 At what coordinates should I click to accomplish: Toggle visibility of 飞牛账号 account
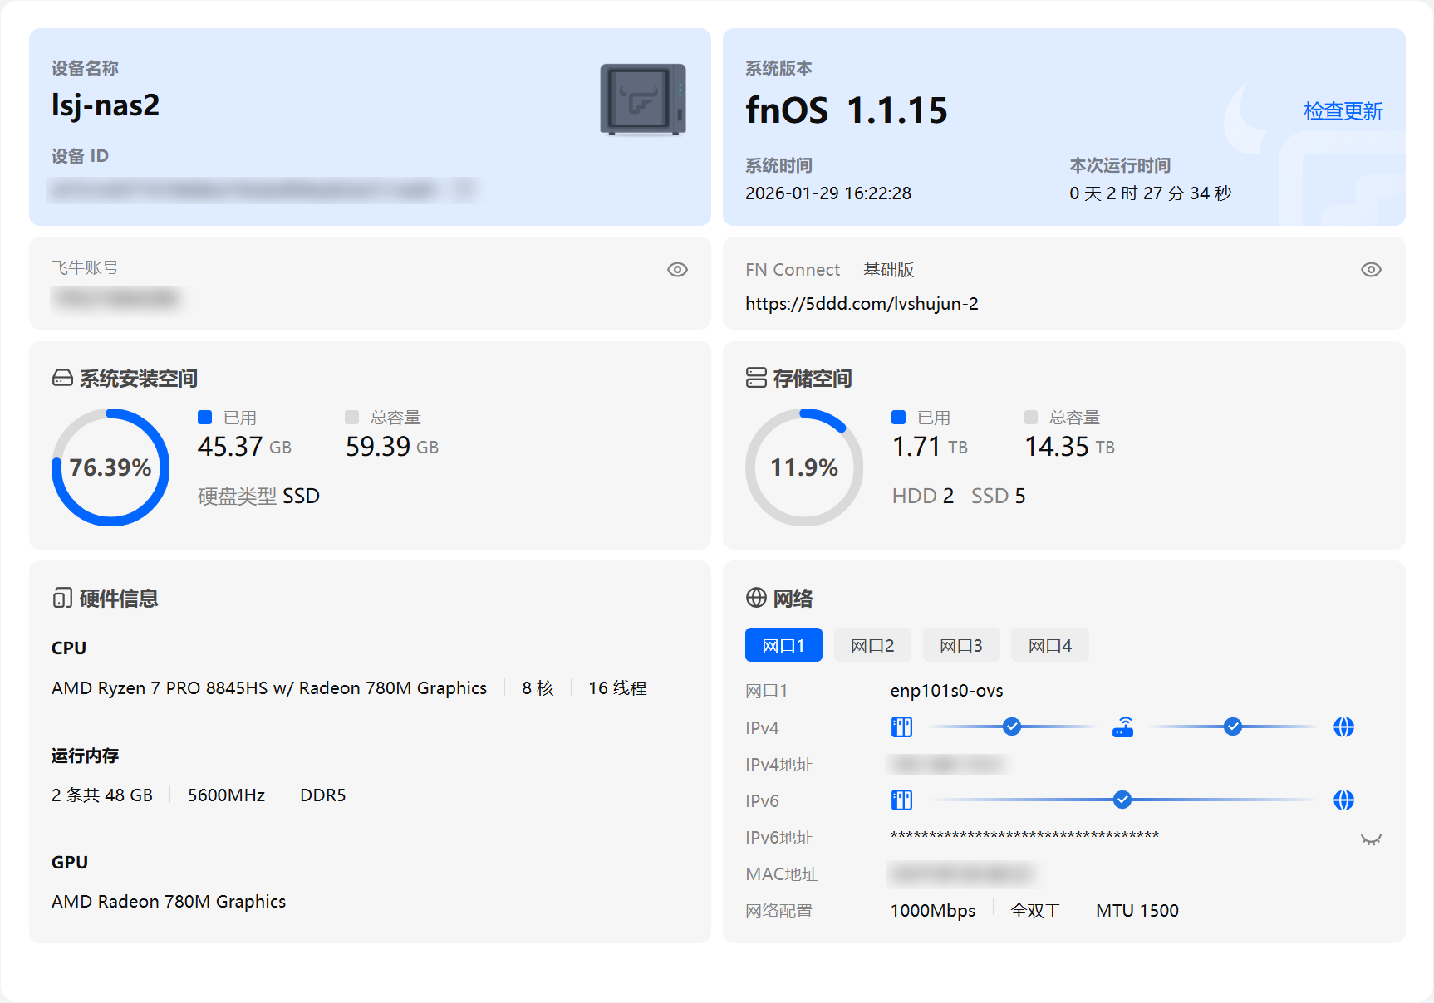677,270
